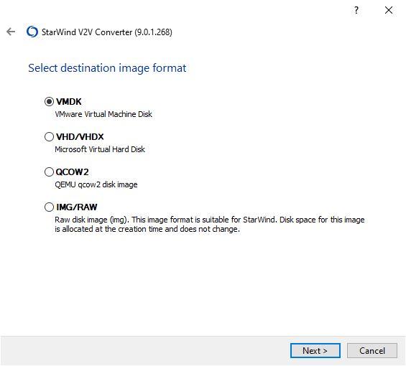
Task: Select QCOW2 as destination format
Action: coord(49,172)
